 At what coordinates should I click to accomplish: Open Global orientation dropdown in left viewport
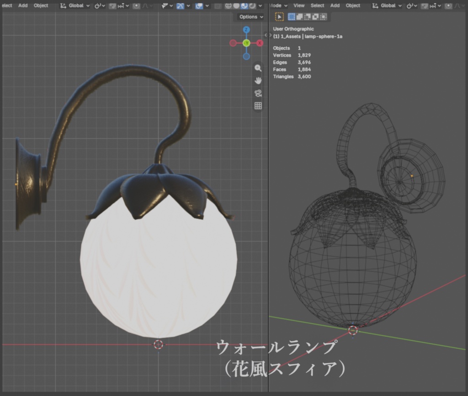pyautogui.click(x=74, y=5)
